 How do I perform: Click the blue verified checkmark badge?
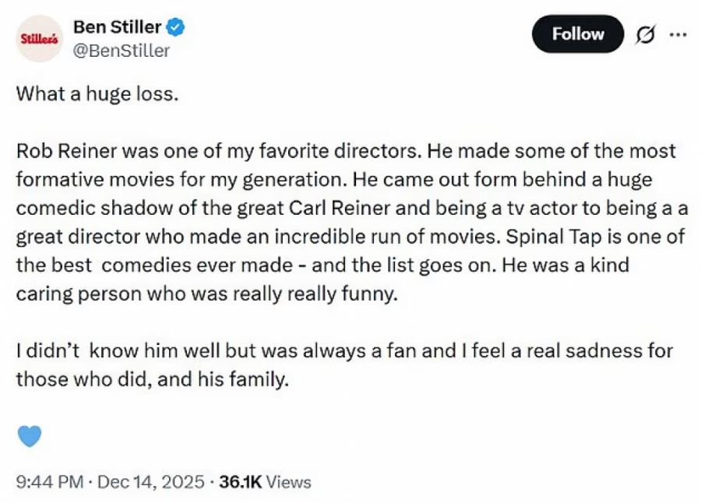point(177,27)
